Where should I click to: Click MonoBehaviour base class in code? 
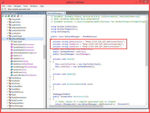90,37
